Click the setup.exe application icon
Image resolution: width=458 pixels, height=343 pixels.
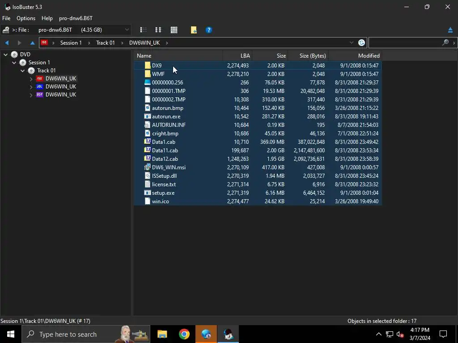148,192
